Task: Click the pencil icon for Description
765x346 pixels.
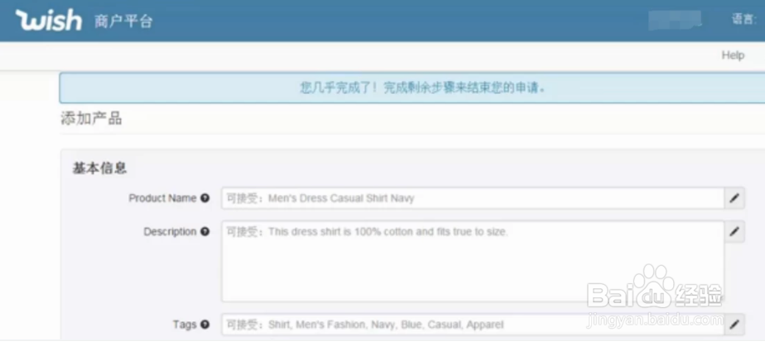Action: (x=734, y=232)
